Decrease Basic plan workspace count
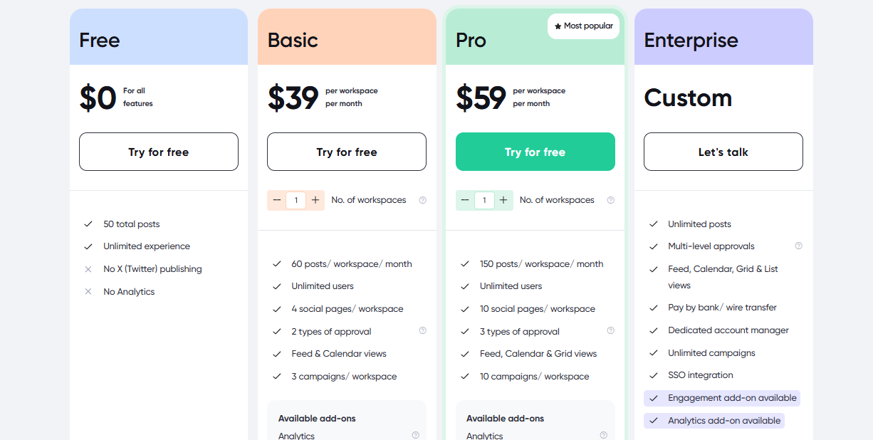 (277, 200)
